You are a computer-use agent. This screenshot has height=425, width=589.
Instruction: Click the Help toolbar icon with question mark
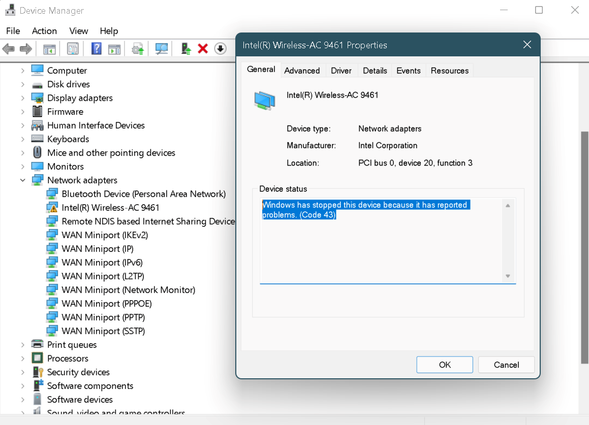[97, 49]
